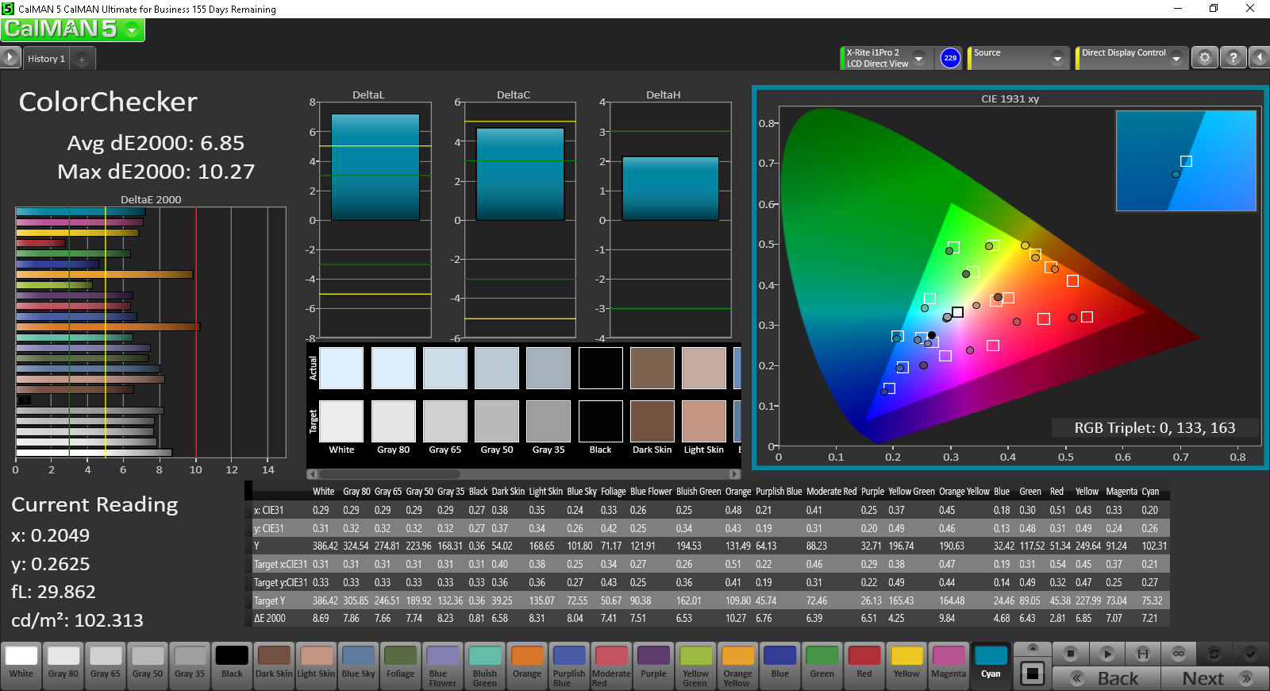Go to previous page with Back button
This screenshot has width=1270, height=691.
click(1106, 678)
